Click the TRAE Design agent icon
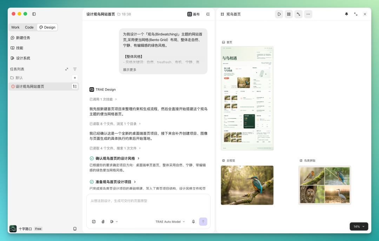The image size is (379, 241). 92,90
